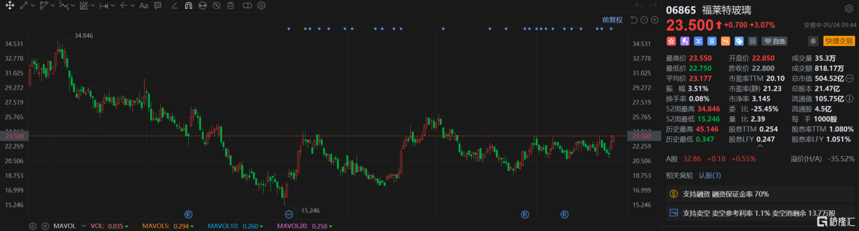
Task: Toggle hide all drawings eye icon
Action: click(216, 6)
